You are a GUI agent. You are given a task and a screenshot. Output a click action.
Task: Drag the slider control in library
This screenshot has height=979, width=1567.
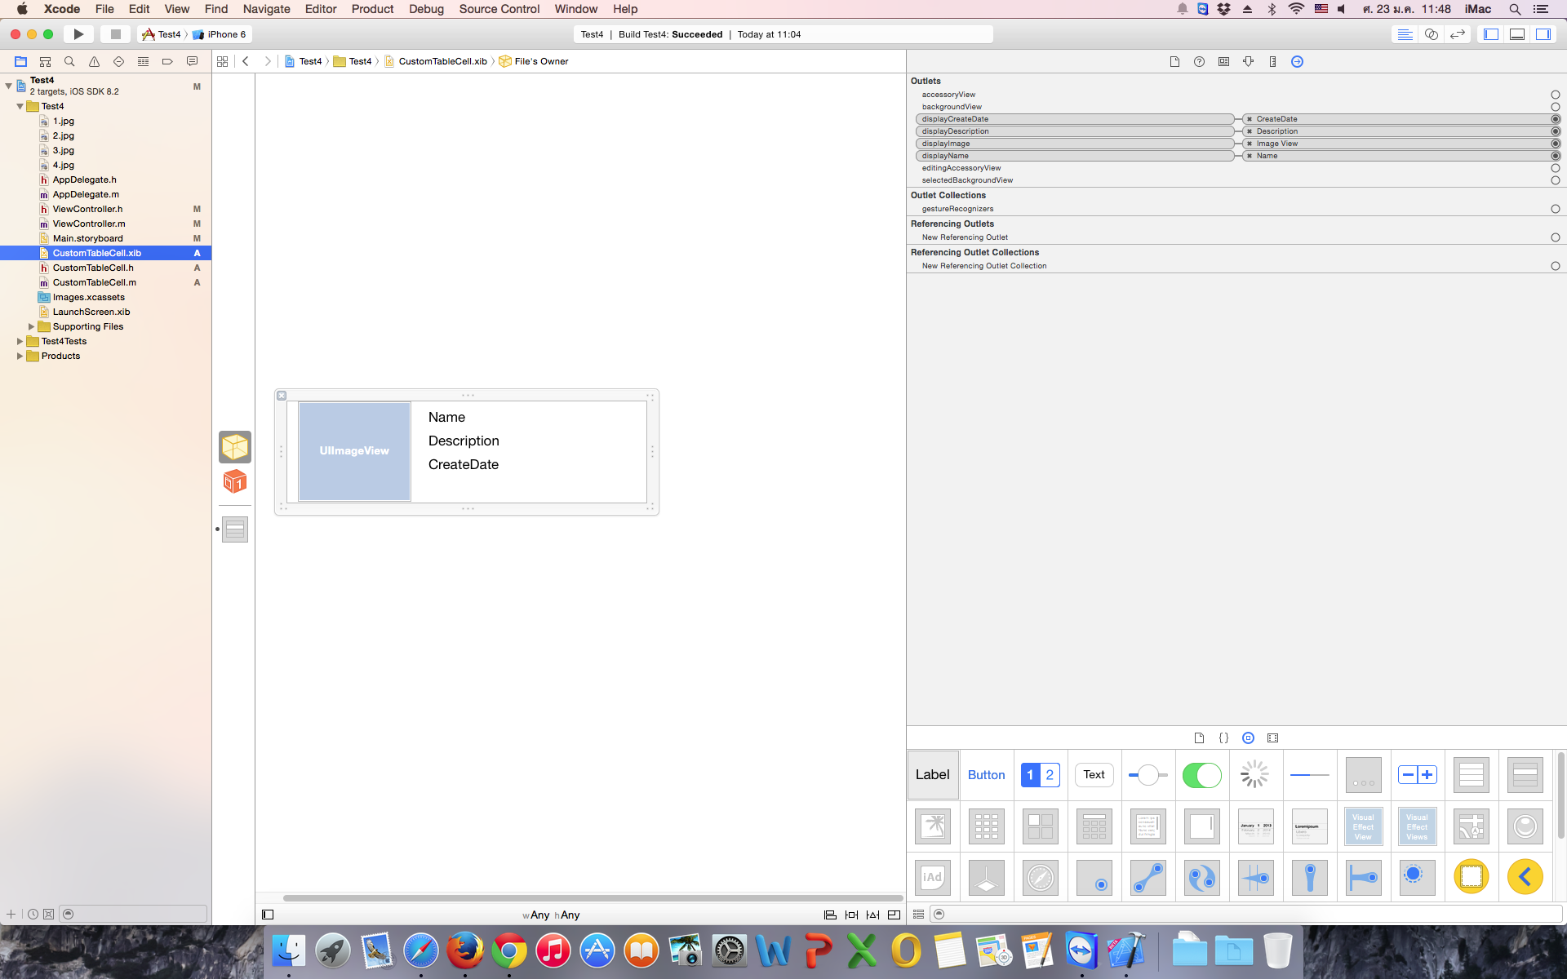pyautogui.click(x=1148, y=773)
